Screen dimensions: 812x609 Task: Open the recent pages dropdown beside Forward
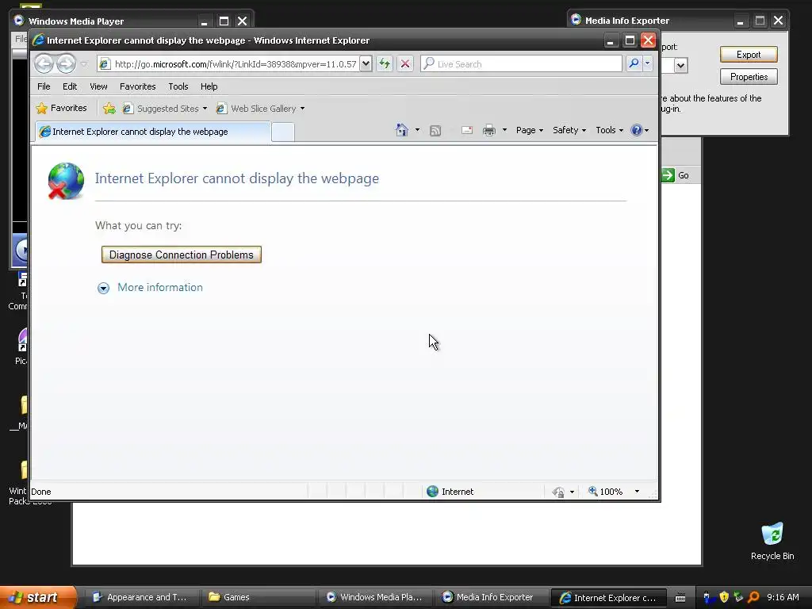pos(84,64)
